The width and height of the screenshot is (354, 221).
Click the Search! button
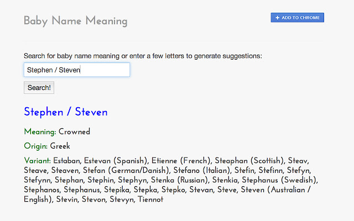click(39, 87)
